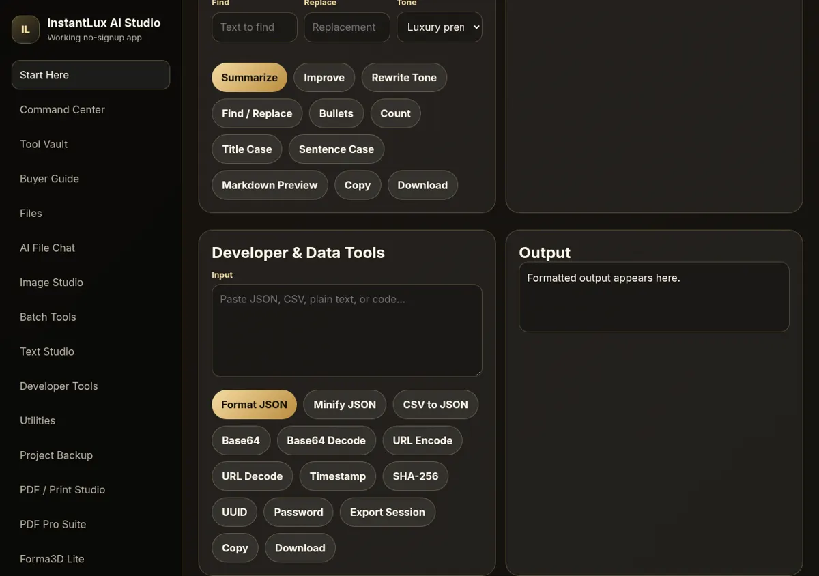Select Start Here in the sidebar

pos(91,75)
